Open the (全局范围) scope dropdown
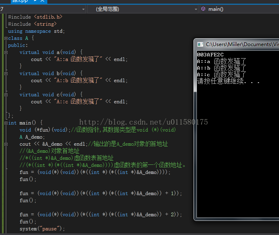 tap(143, 9)
